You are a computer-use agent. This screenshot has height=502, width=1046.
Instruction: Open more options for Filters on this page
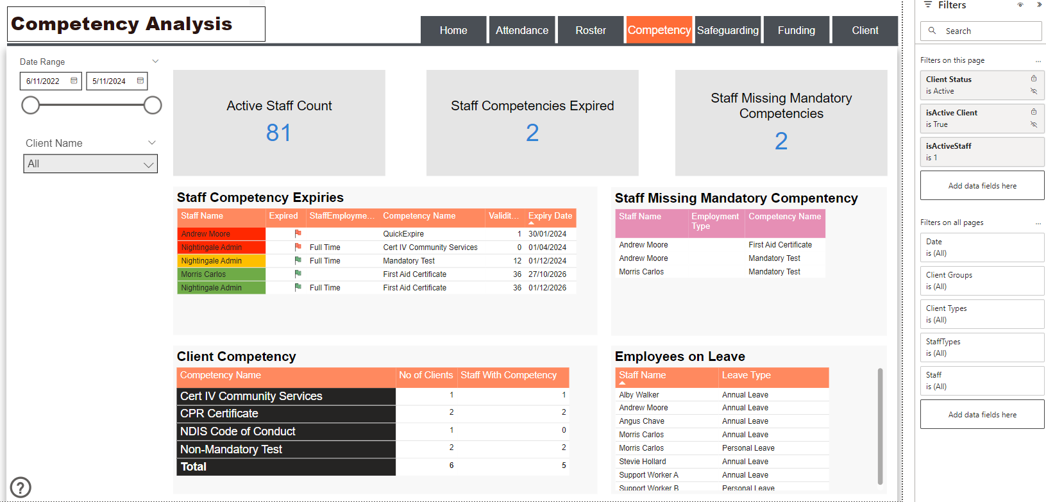click(x=1038, y=61)
